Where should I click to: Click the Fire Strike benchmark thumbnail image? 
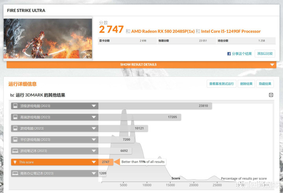point(48,39)
